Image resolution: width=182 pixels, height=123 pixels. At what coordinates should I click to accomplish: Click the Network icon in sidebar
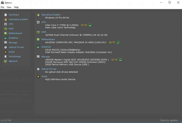pos(5,61)
